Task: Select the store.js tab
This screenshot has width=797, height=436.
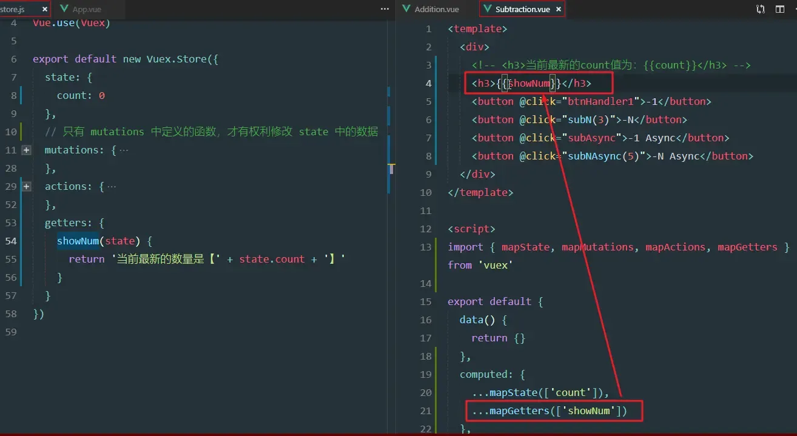Action: point(15,9)
